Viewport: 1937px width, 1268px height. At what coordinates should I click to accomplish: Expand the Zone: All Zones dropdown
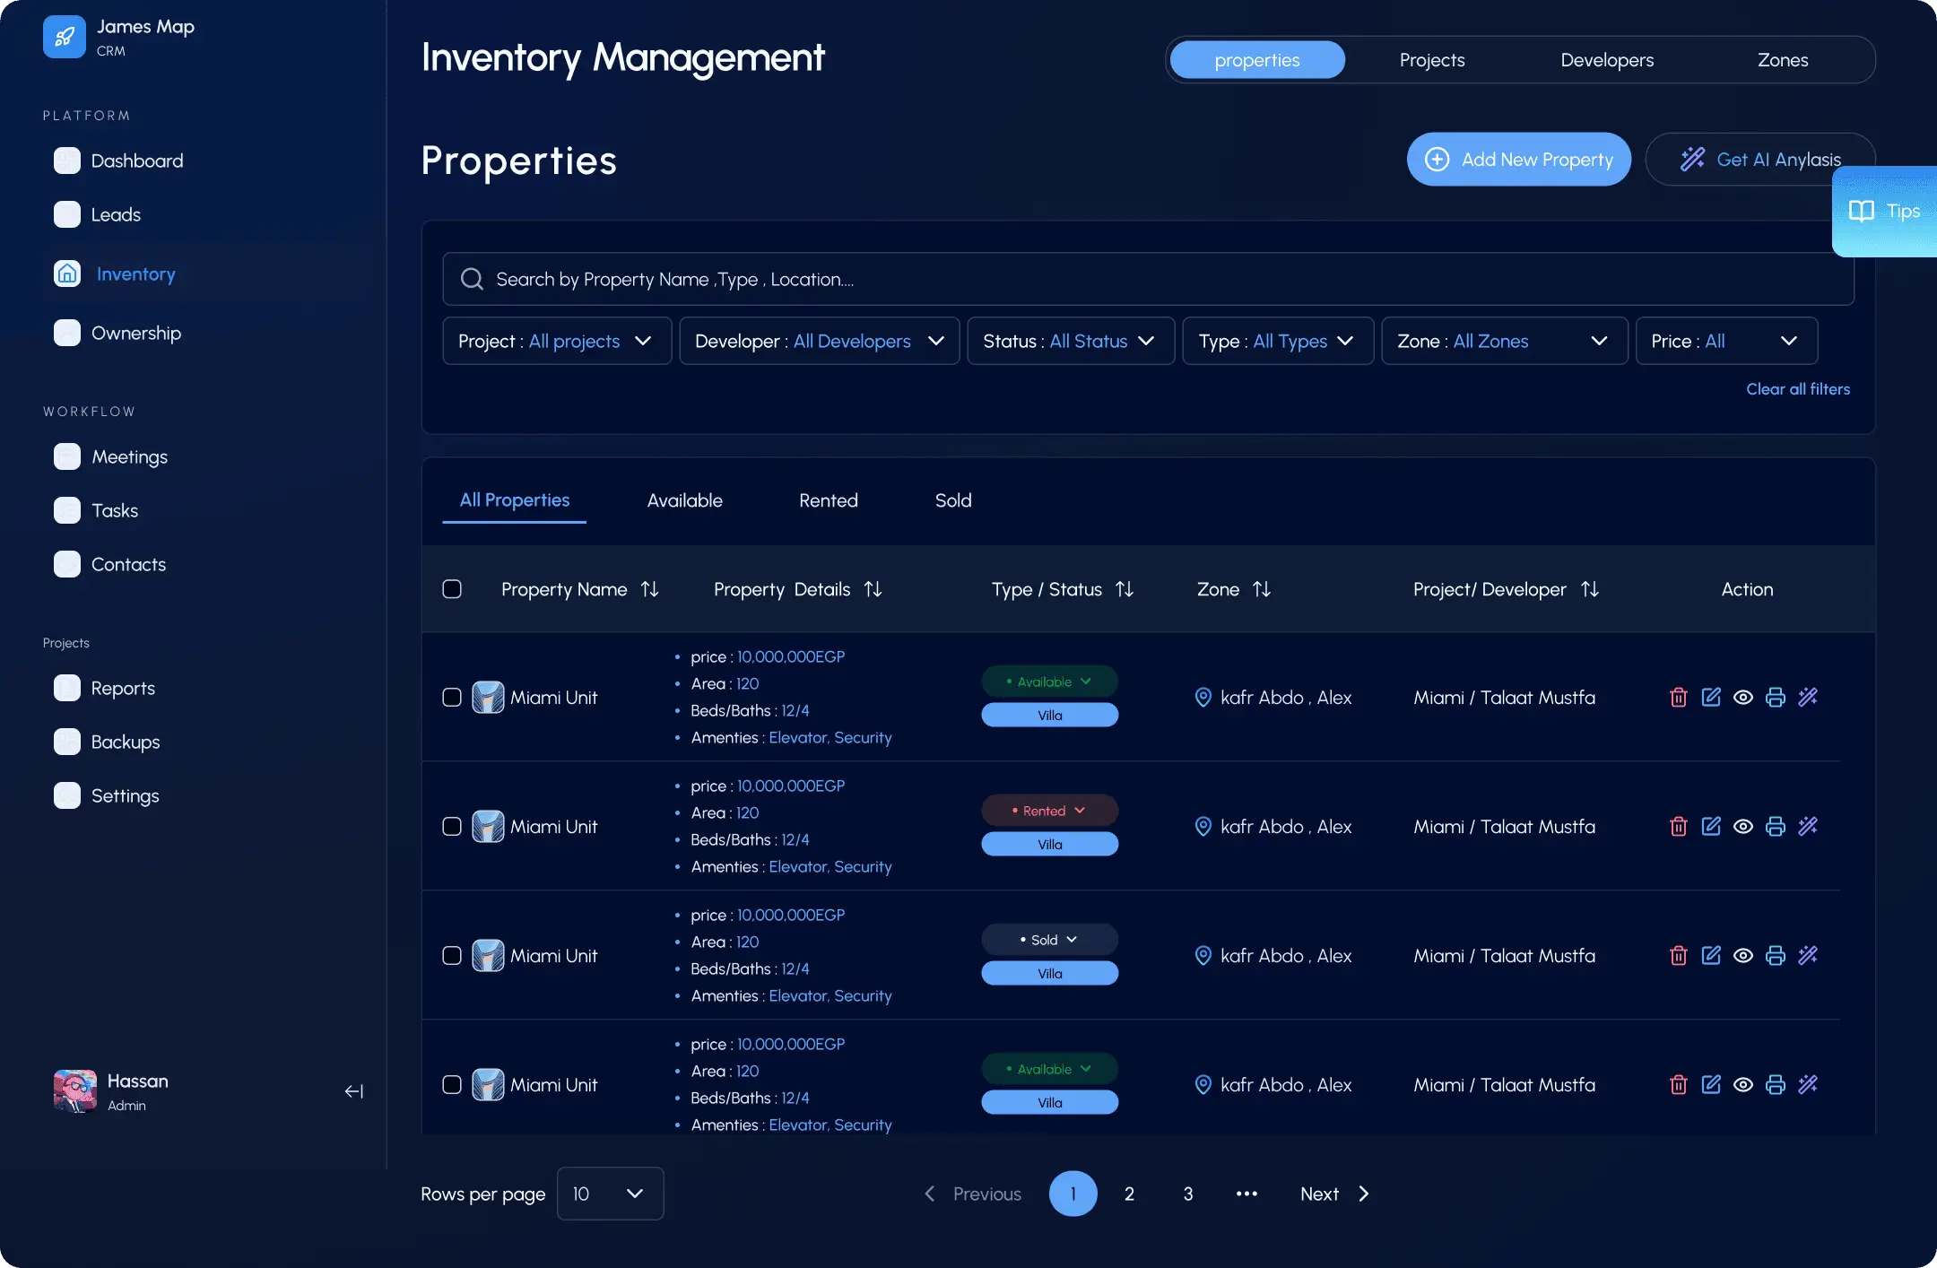[1503, 341]
